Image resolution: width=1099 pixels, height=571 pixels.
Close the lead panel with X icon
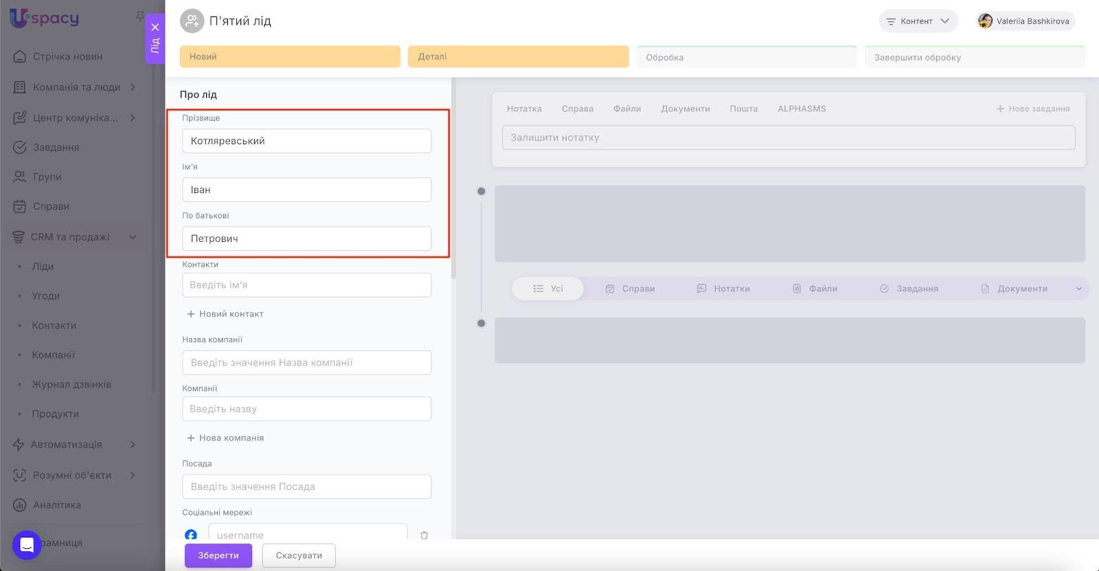[155, 27]
